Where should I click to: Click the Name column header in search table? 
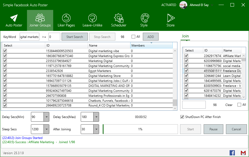point(109,45)
